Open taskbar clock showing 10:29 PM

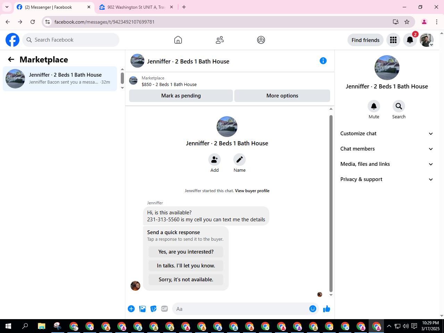point(430,326)
